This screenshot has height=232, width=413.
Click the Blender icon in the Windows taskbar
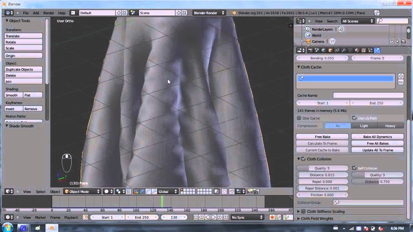click(52, 228)
